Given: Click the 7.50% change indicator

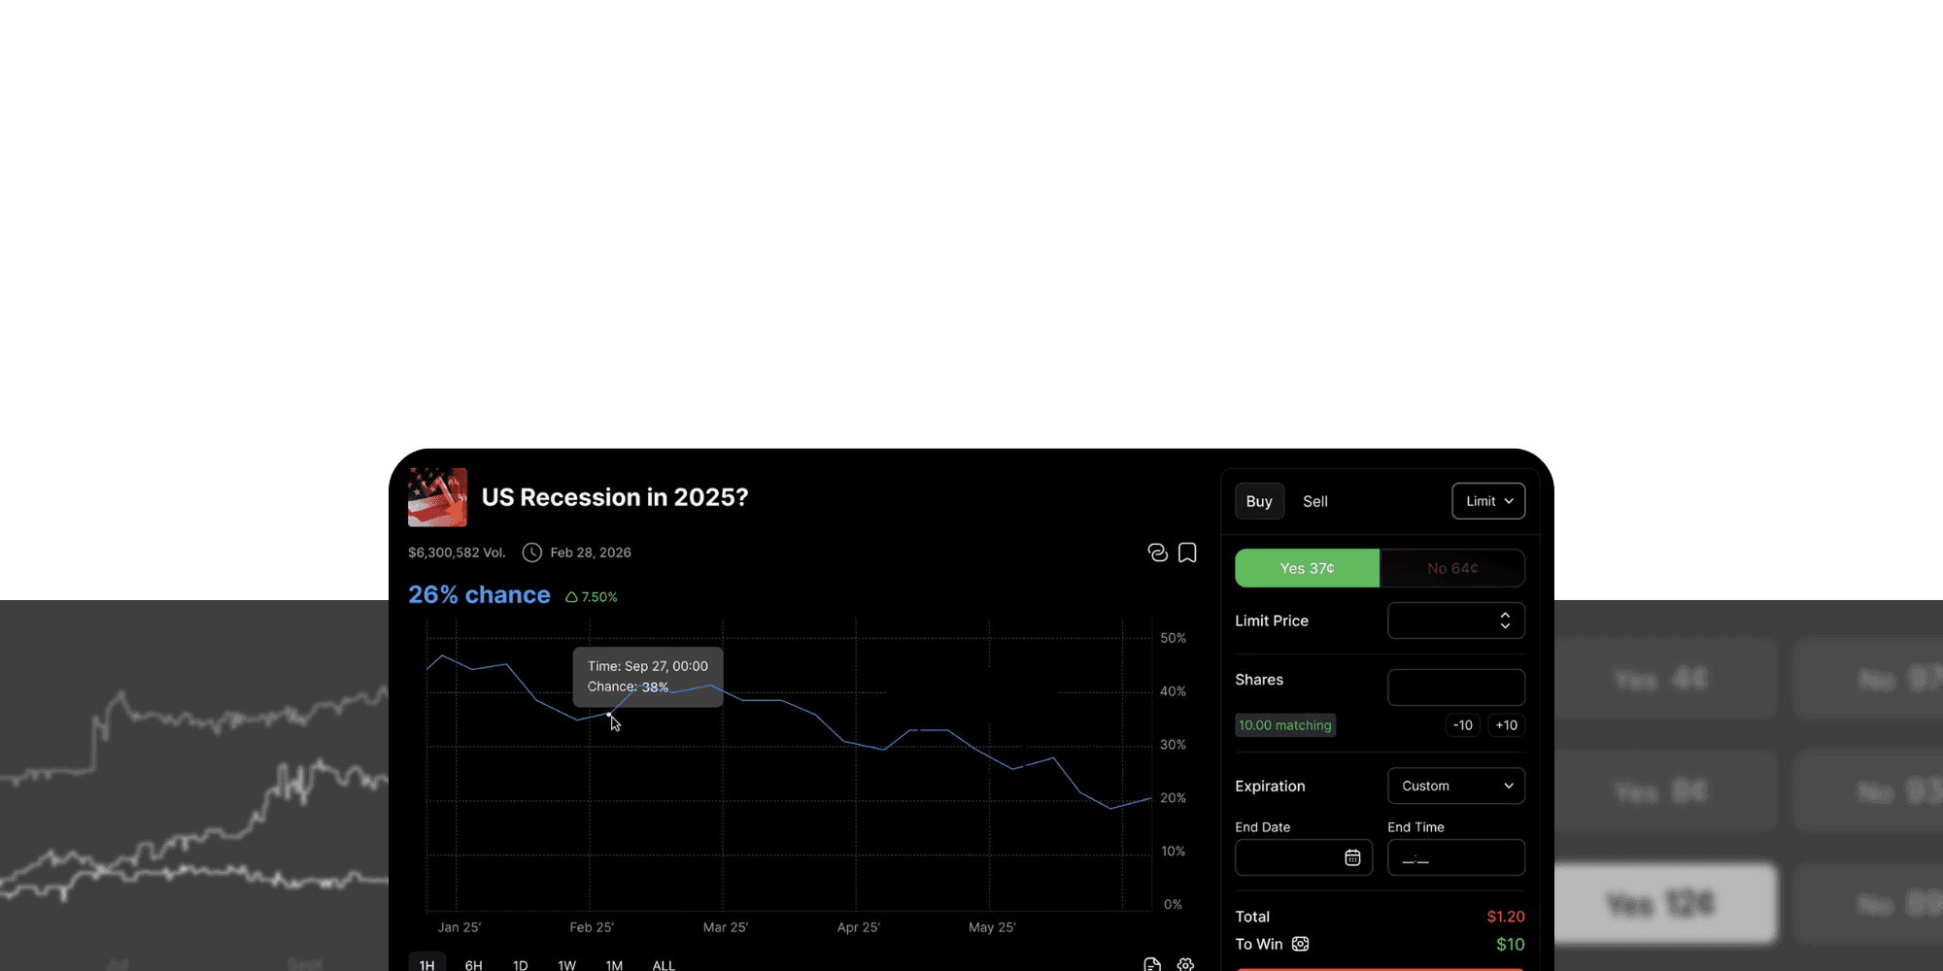Looking at the screenshot, I should coord(592,597).
